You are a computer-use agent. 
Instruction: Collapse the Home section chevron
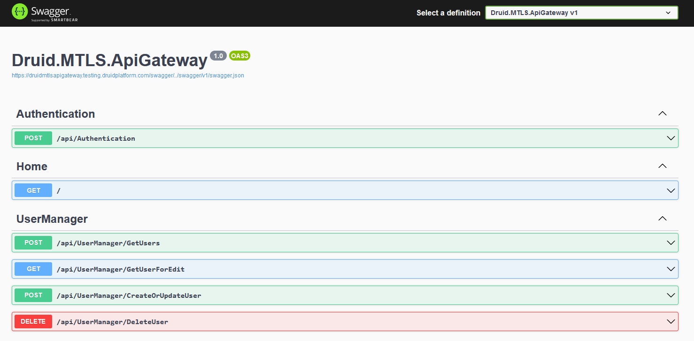point(662,166)
